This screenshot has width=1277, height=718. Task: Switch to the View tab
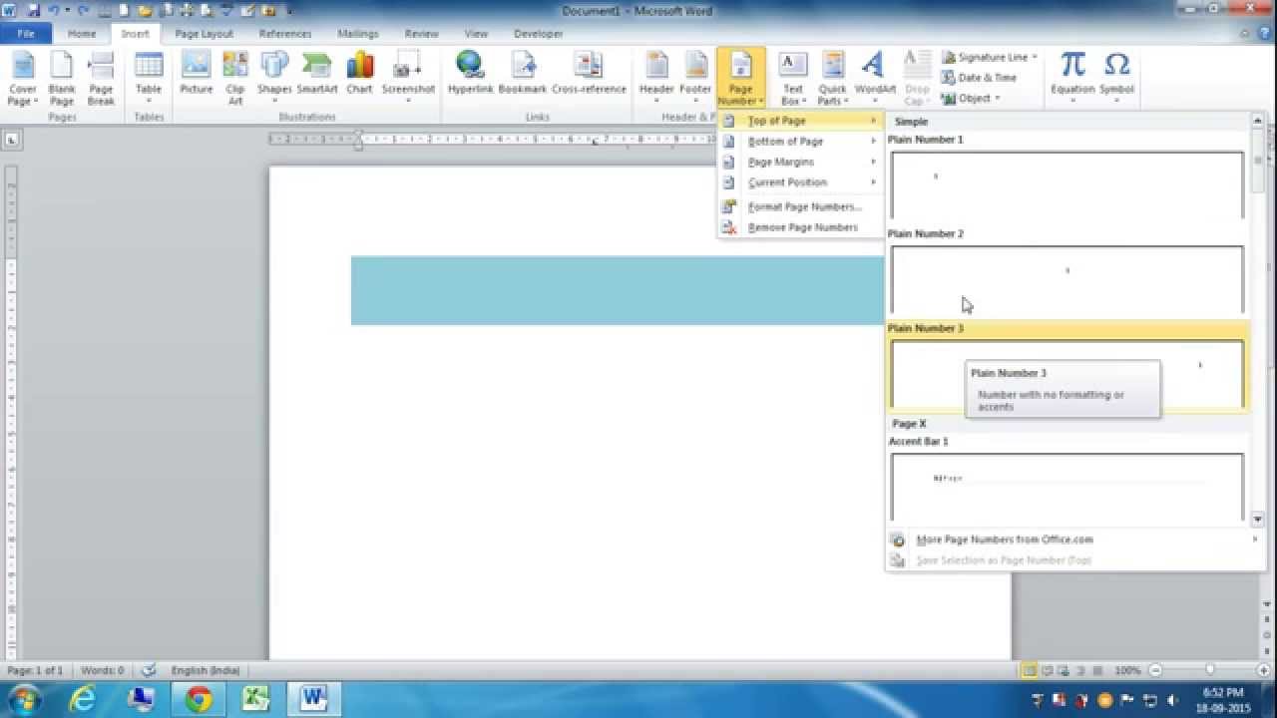pyautogui.click(x=476, y=34)
